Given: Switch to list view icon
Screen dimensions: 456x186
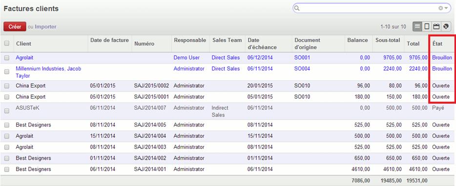Looking at the screenshot, I should [417, 27].
